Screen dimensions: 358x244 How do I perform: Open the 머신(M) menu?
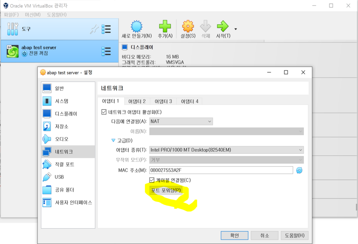pyautogui.click(x=33, y=15)
